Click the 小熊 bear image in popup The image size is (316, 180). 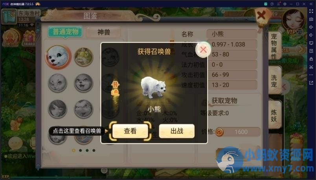click(153, 87)
